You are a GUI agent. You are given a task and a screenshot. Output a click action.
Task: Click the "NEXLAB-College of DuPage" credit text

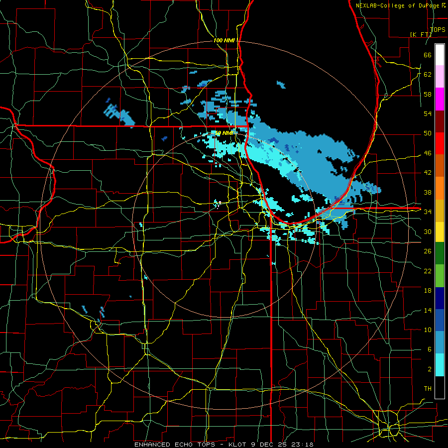point(397,5)
